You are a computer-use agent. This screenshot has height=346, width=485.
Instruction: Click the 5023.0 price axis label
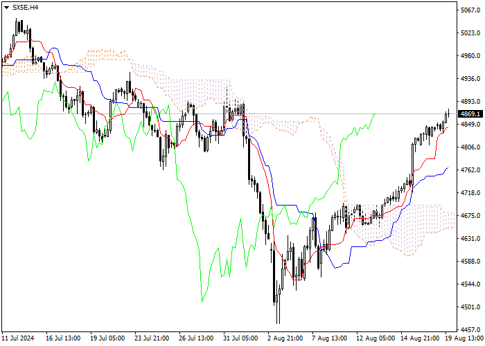pos(470,33)
